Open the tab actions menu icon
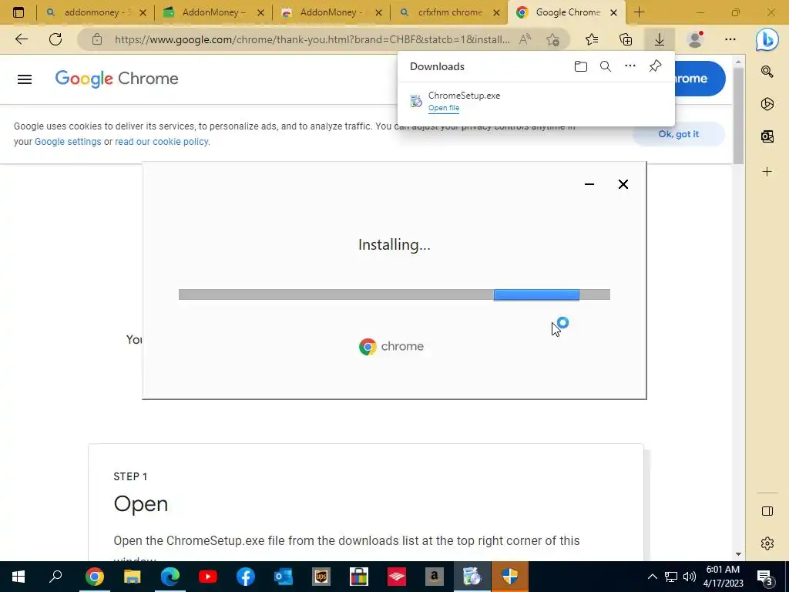789x592 pixels. tap(18, 12)
